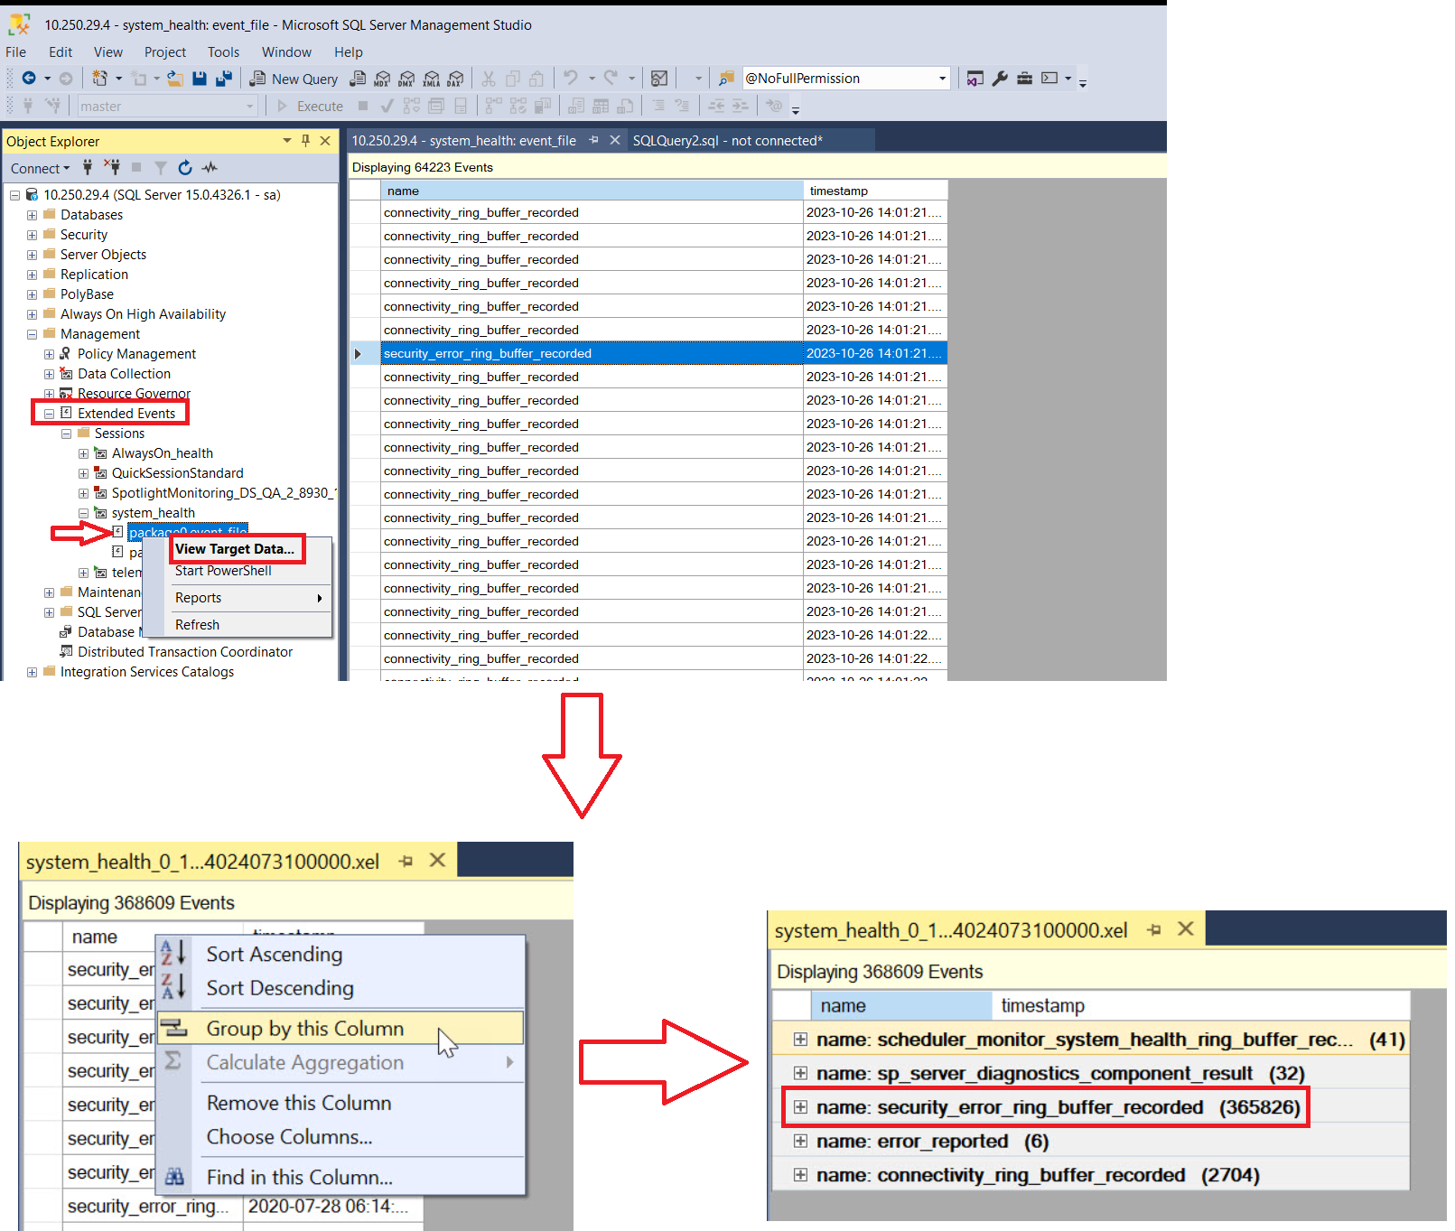Screen dimensions: 1455x1231
Task: Click the filter icon in Object Explorer
Action: click(x=161, y=167)
